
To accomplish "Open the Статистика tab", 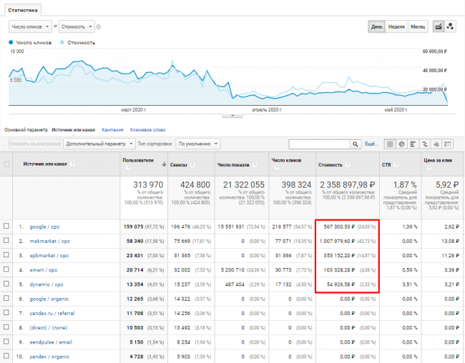I will (24, 9).
